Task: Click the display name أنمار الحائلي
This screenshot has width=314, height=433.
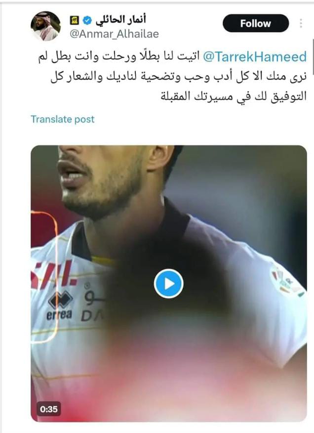Action: click(120, 20)
